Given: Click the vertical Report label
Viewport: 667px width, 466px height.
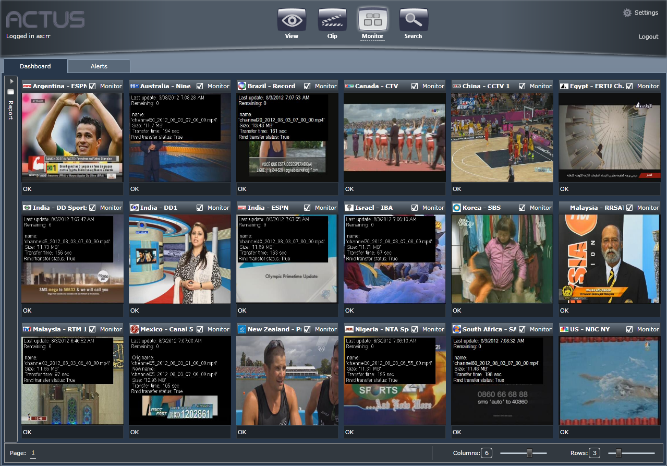Looking at the screenshot, I should click(x=10, y=110).
